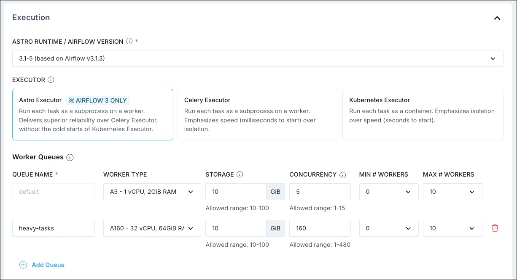This screenshot has width=517, height=280.
Task: Open the Astro Runtime version dropdown
Action: tap(258, 58)
